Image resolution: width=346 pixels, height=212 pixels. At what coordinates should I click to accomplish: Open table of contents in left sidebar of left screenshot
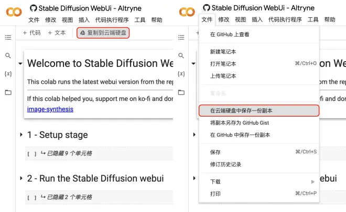click(x=8, y=38)
